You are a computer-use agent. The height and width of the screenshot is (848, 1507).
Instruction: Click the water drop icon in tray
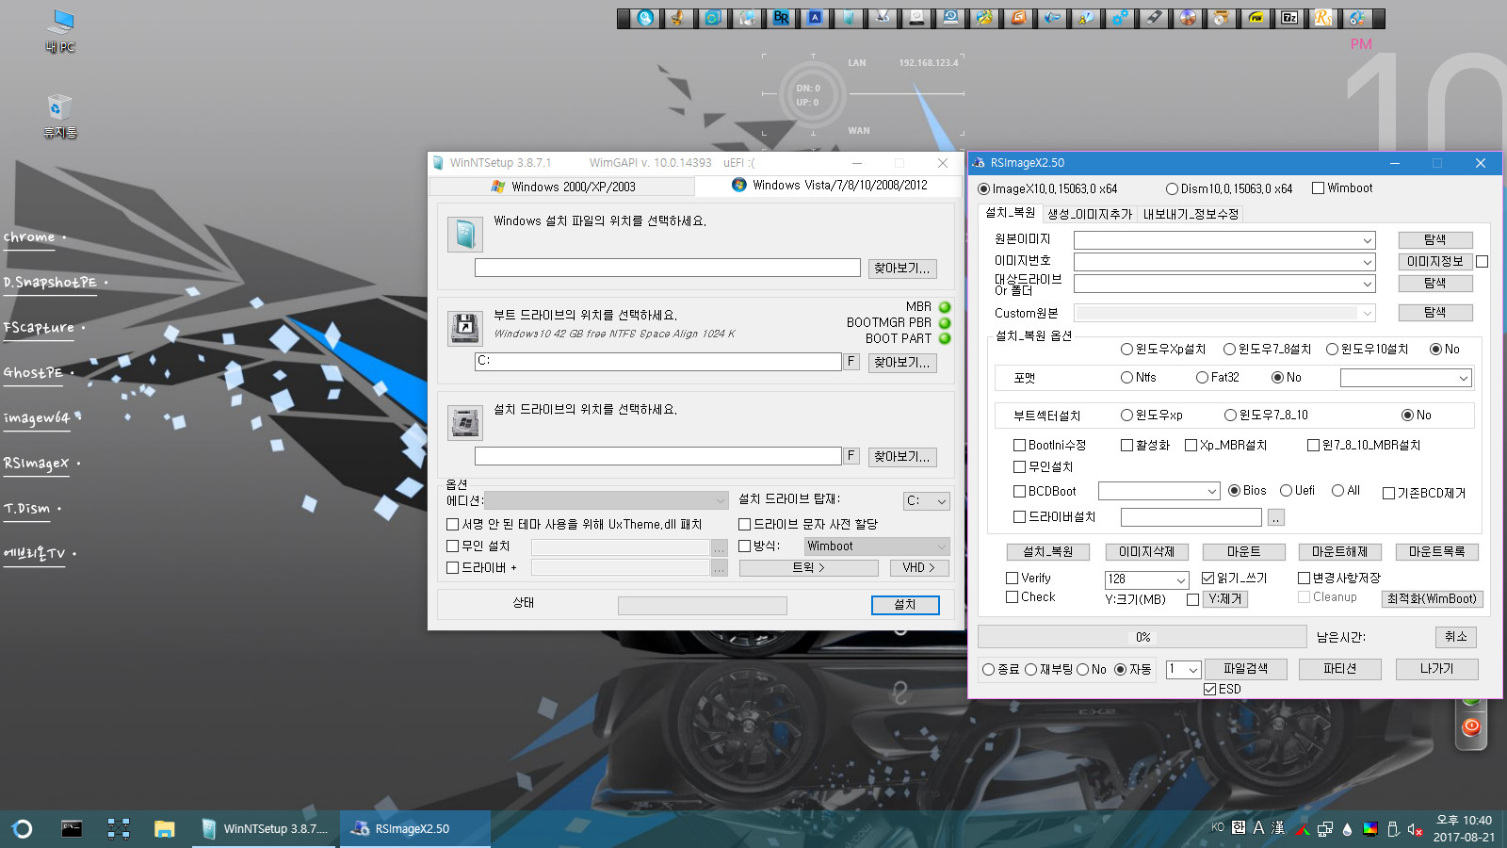(1347, 829)
